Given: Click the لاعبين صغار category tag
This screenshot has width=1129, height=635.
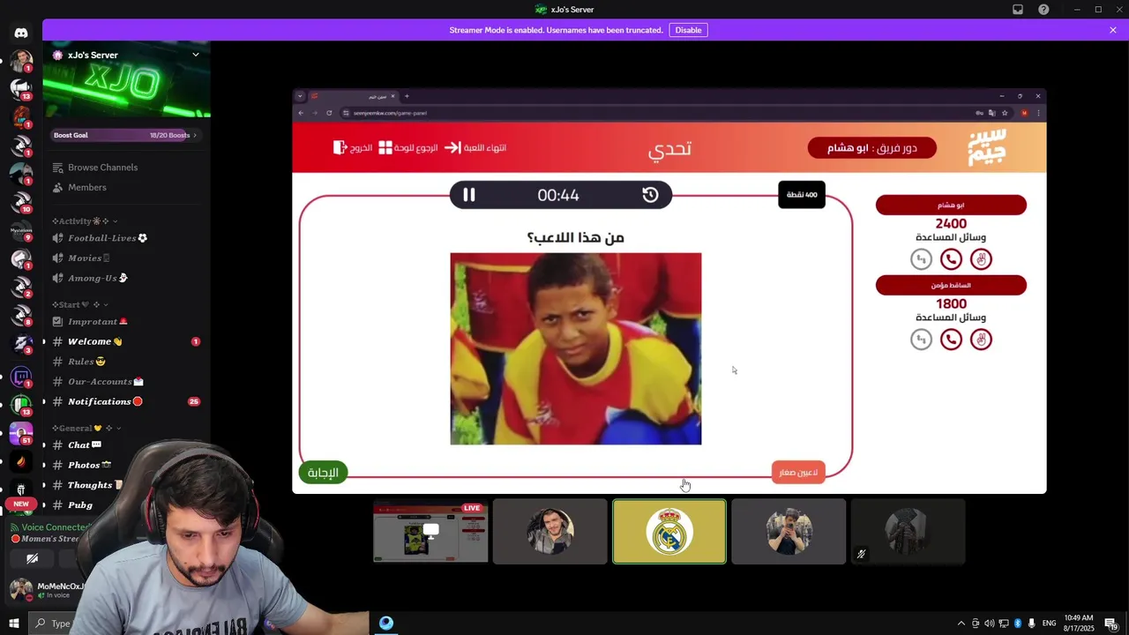Looking at the screenshot, I should 798,473.
